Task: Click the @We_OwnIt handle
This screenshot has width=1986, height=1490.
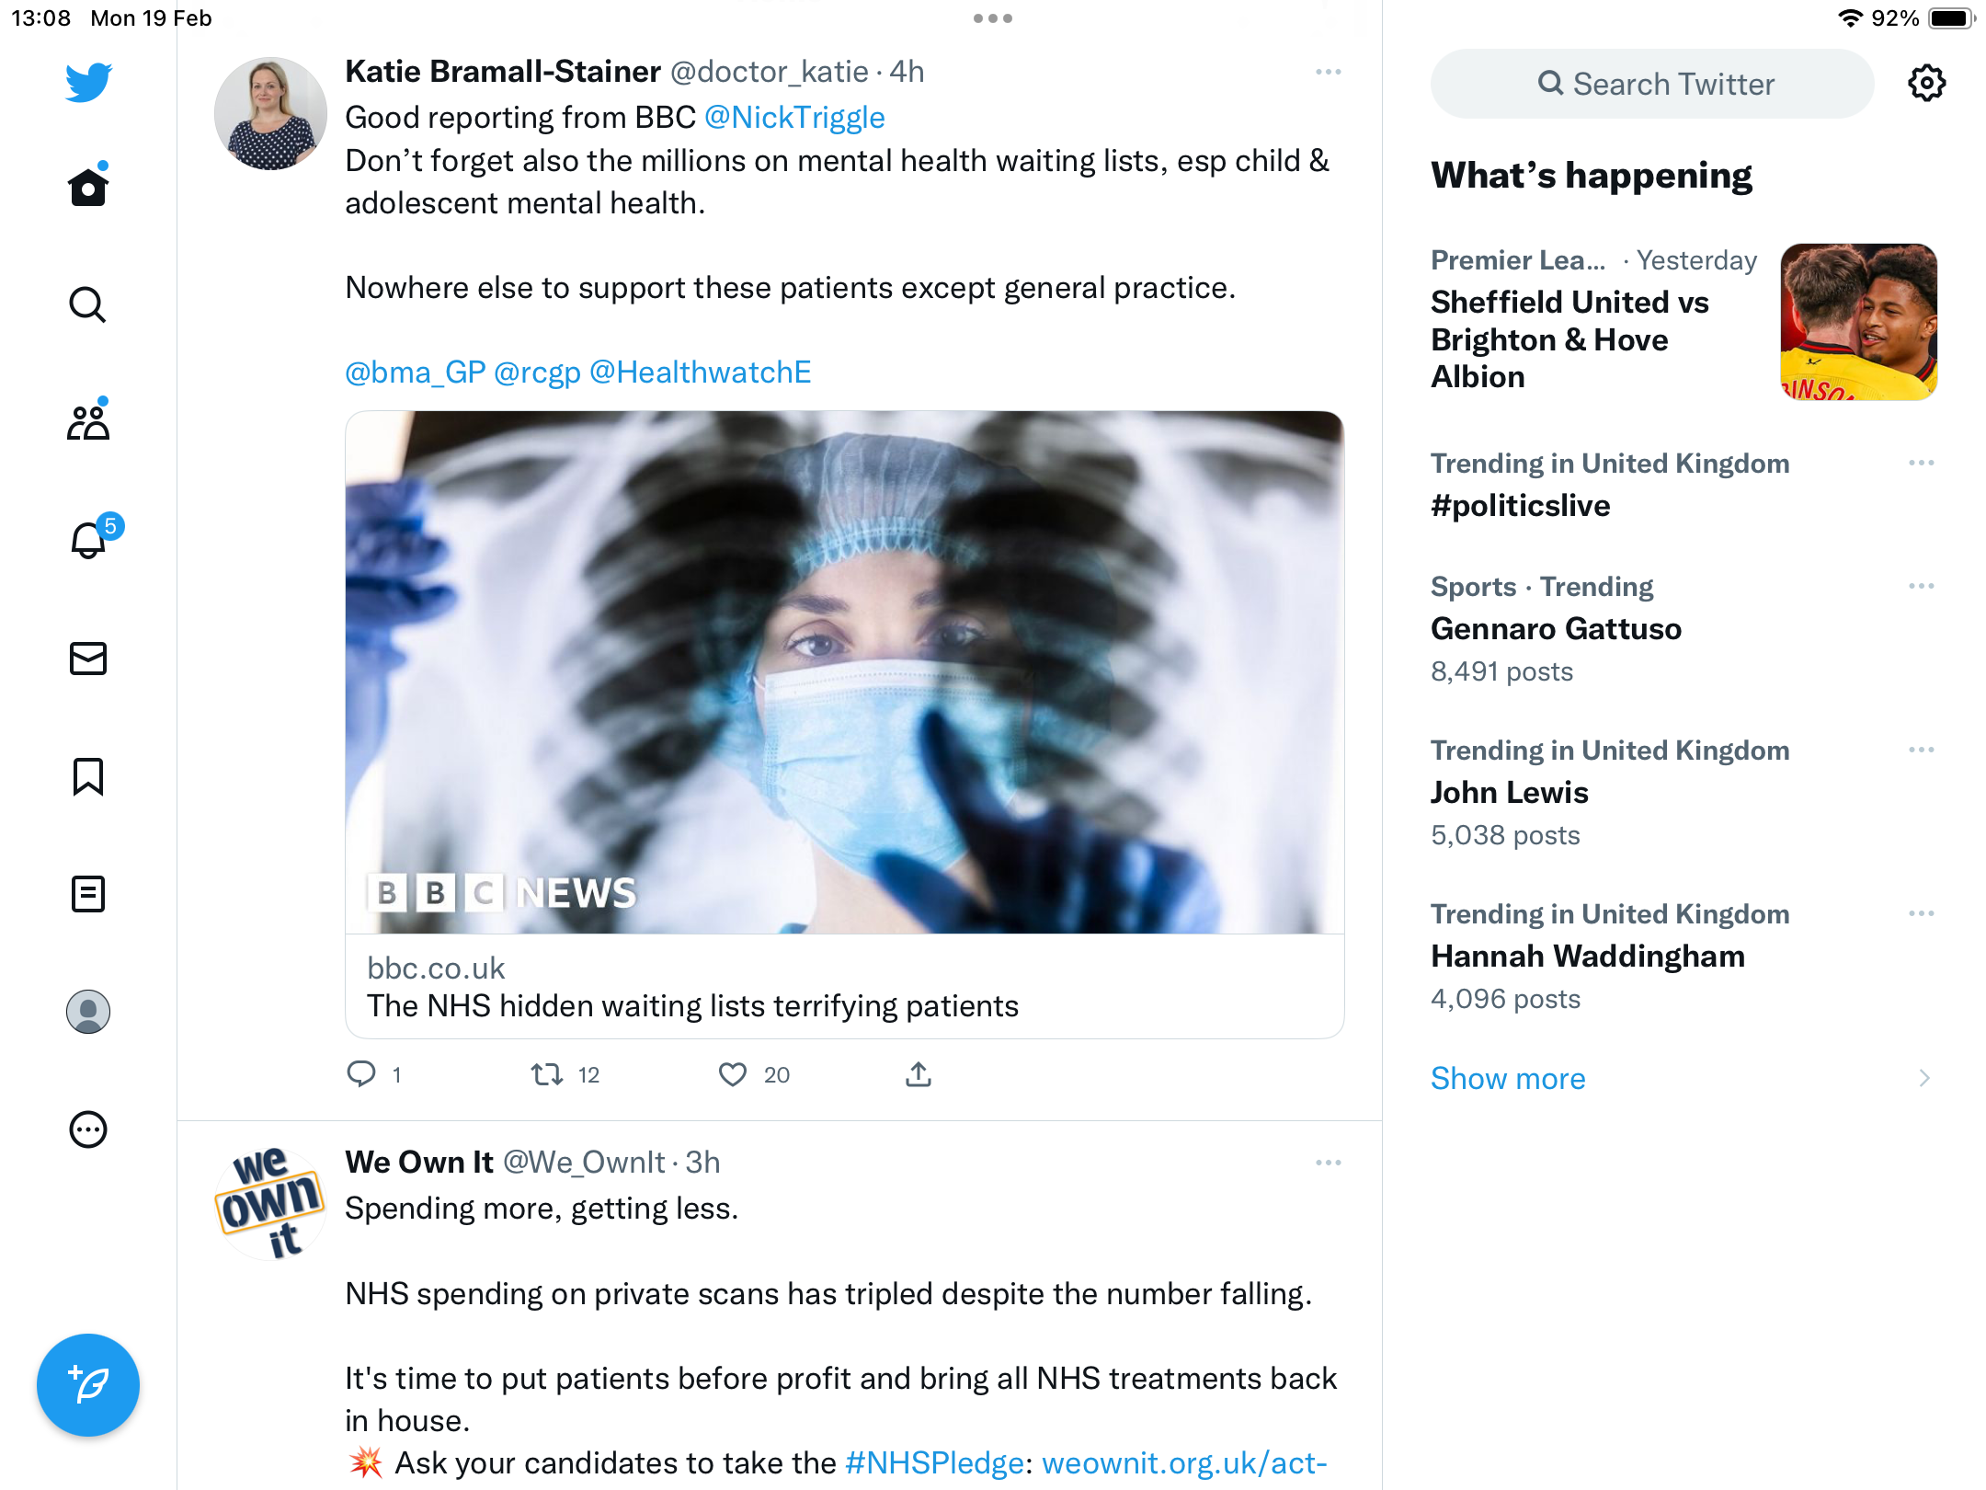Action: point(584,1163)
